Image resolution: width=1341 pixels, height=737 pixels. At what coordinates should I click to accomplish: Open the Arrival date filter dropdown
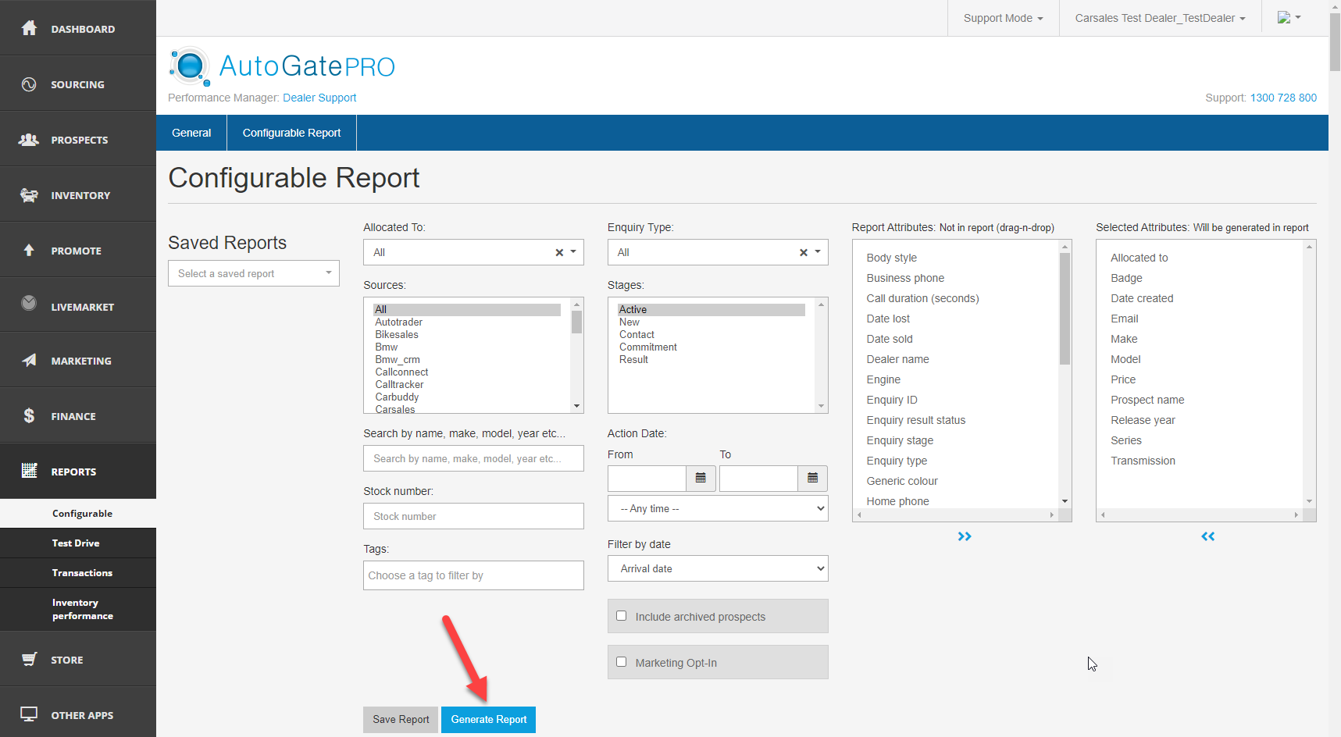pyautogui.click(x=717, y=568)
